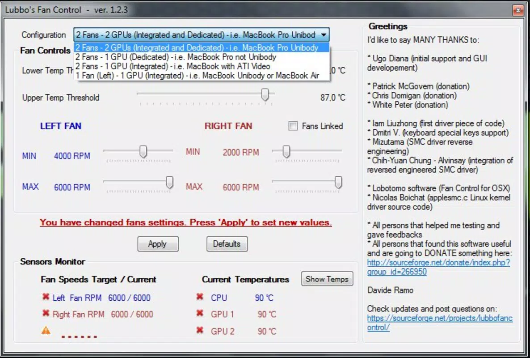Collapse the Configuration dropdown arrow
The width and height of the screenshot is (530, 358).
(x=324, y=34)
